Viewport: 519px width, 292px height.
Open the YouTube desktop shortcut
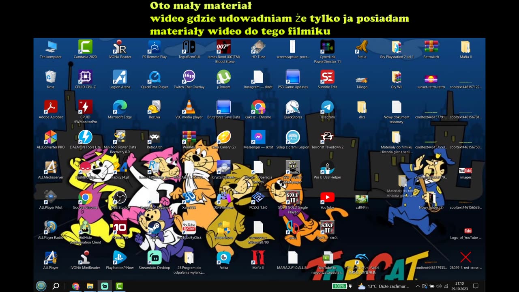click(327, 200)
